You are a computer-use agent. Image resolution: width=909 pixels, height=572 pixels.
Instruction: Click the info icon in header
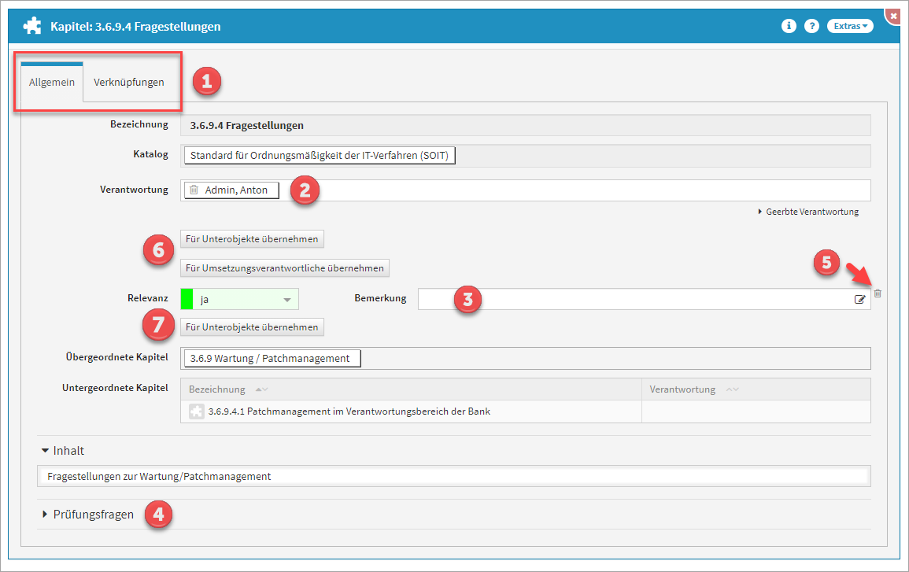coord(789,26)
